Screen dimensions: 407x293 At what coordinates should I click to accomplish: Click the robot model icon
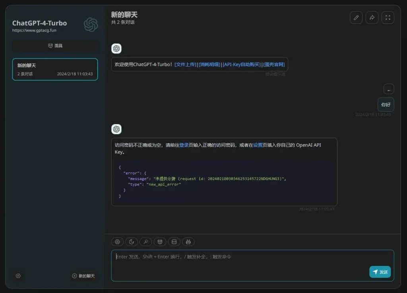pos(188,242)
